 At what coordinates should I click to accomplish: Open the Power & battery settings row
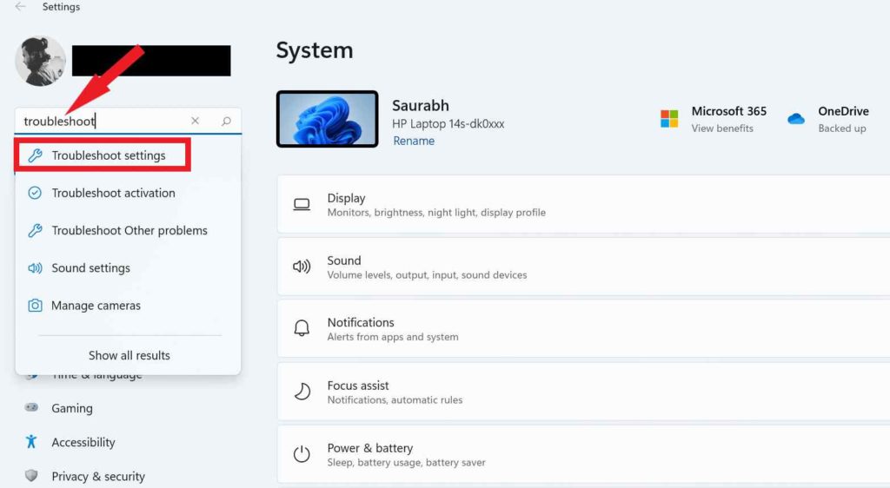[x=583, y=454]
